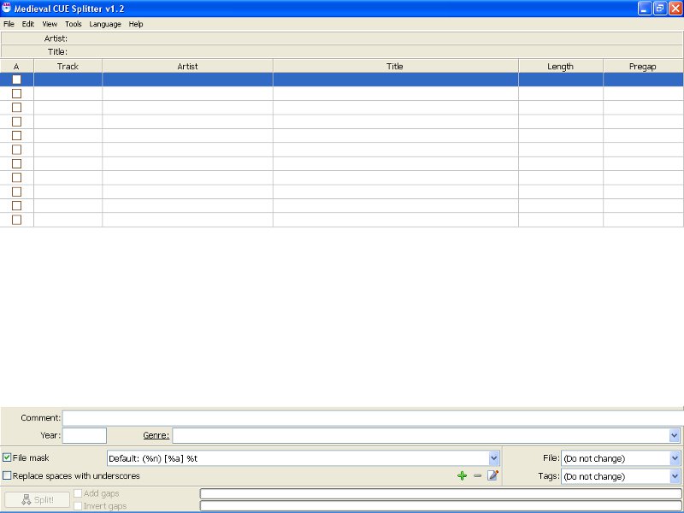The height and width of the screenshot is (513, 684).
Task: Open the File encoding dropdown
Action: click(x=675, y=458)
